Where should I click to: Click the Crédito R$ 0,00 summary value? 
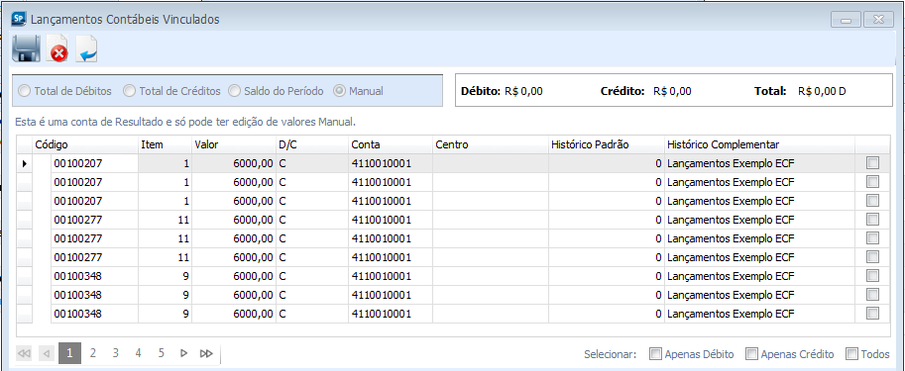coord(672,91)
